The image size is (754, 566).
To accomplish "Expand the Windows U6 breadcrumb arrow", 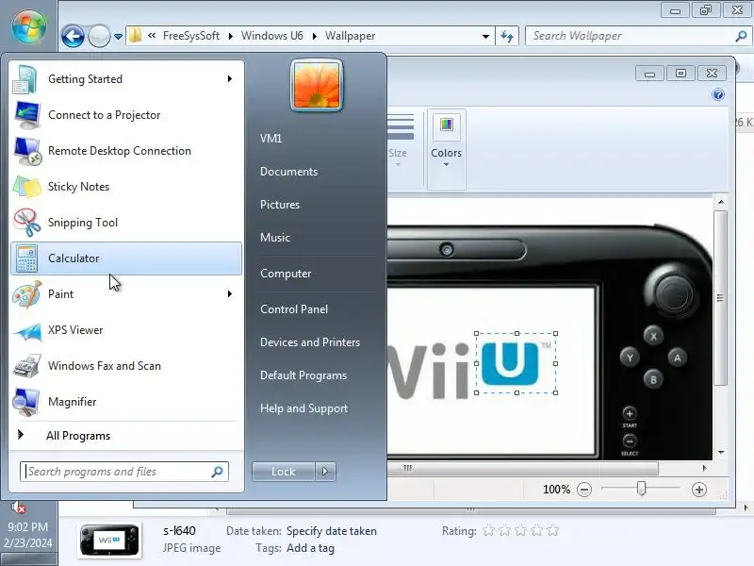I will pyautogui.click(x=314, y=36).
